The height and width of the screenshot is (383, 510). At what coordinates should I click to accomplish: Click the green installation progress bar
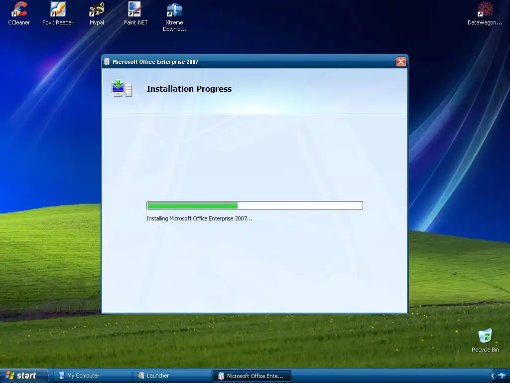[255, 205]
